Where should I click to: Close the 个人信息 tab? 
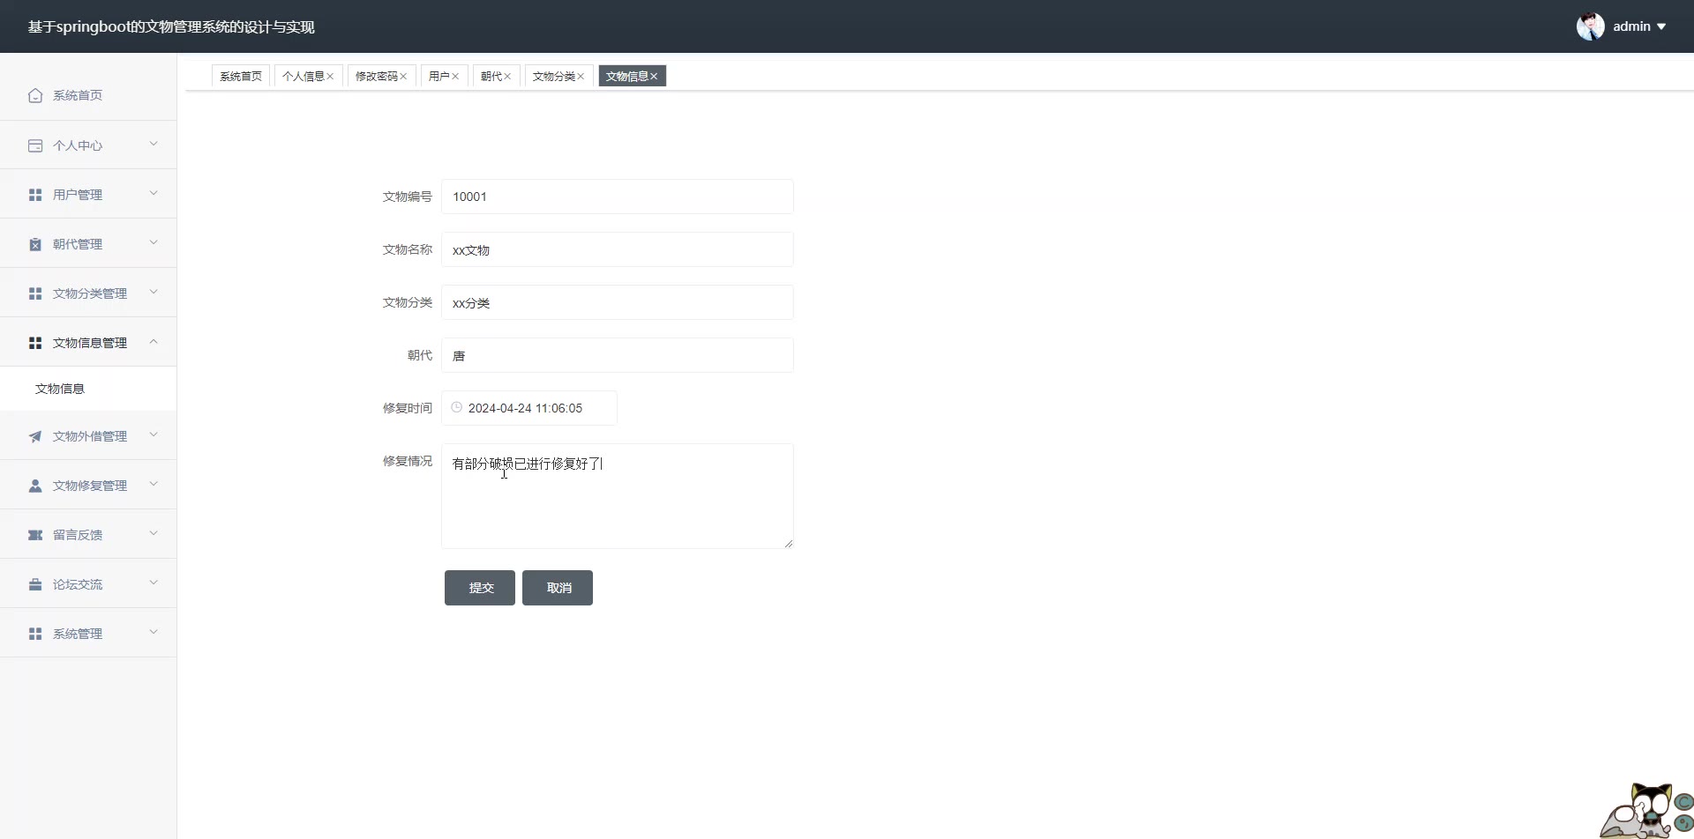click(330, 77)
